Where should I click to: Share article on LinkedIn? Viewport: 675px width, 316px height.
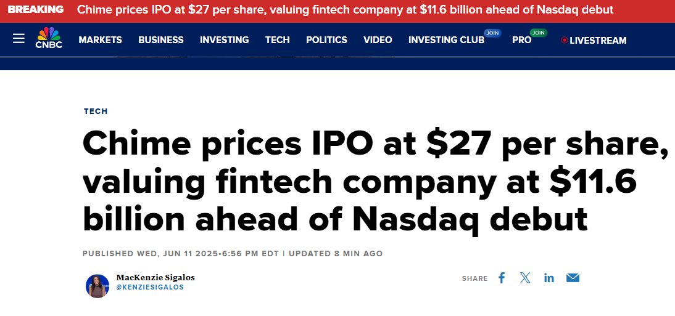[x=549, y=278]
